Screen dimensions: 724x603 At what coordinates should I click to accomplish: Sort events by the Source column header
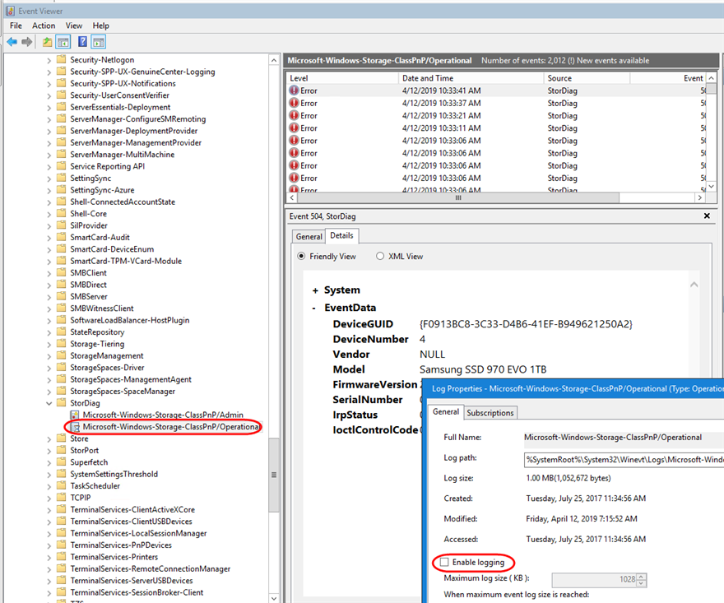(587, 78)
